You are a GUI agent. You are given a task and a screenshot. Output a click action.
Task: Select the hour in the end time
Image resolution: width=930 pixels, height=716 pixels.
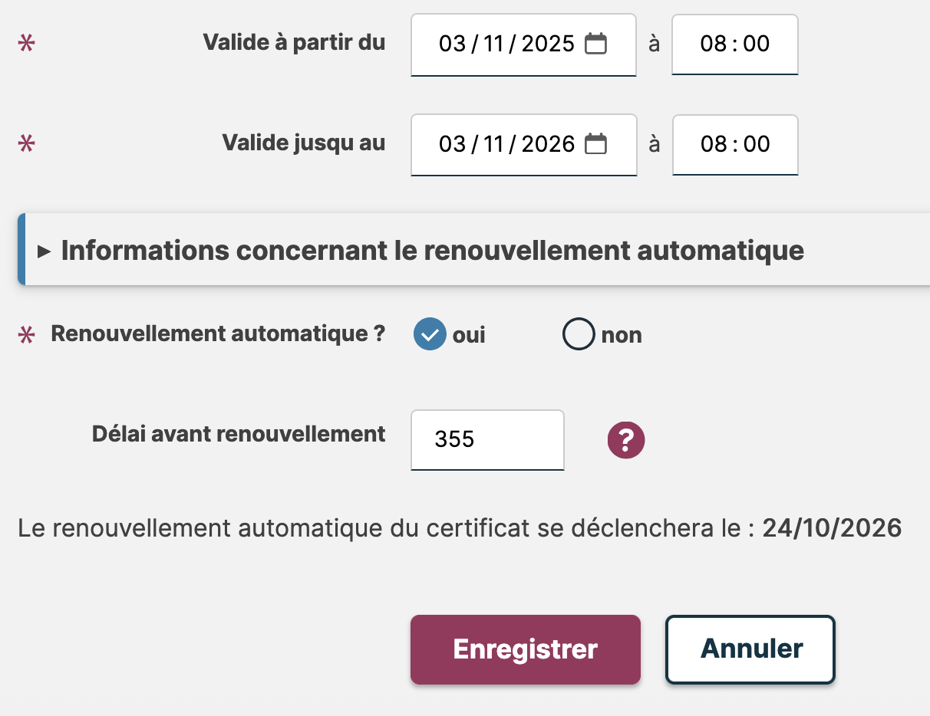[x=713, y=144]
